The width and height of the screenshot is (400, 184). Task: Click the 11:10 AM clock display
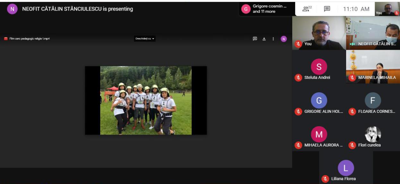(x=356, y=9)
